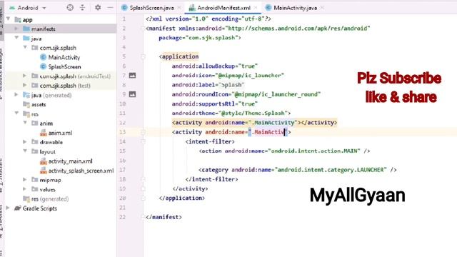Screen dimensions: 457x257
Task: Click the collapse all icon in project toolbar
Action: 83,8
